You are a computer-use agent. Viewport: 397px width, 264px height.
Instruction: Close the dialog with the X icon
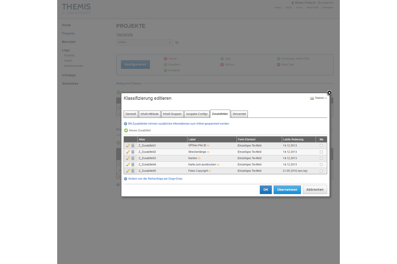(329, 93)
